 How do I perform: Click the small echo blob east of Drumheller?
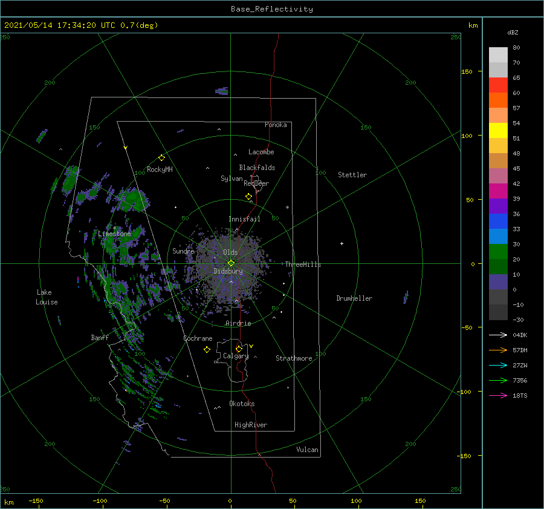coord(406,297)
